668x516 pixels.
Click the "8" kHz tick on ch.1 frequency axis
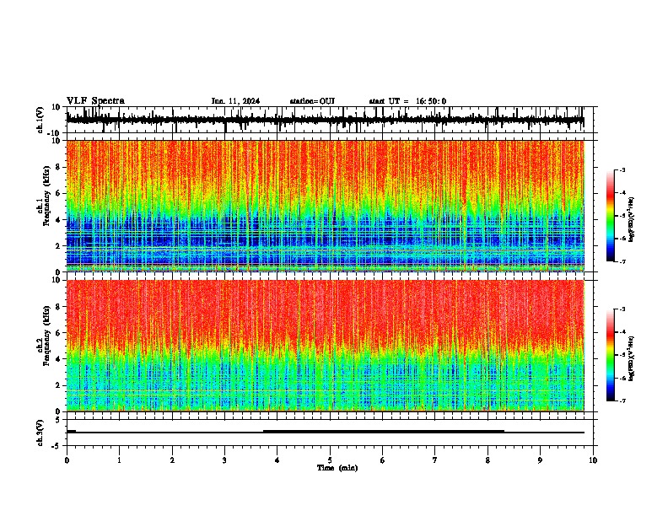click(58, 167)
